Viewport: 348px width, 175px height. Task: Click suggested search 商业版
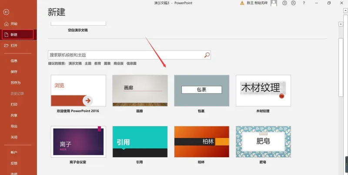point(118,63)
